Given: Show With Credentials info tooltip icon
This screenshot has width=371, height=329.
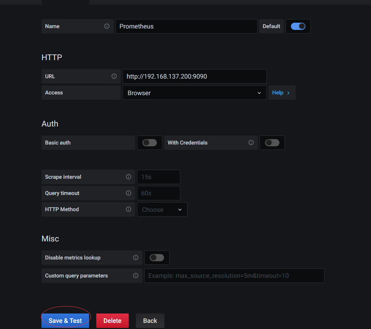Looking at the screenshot, I should click(251, 142).
